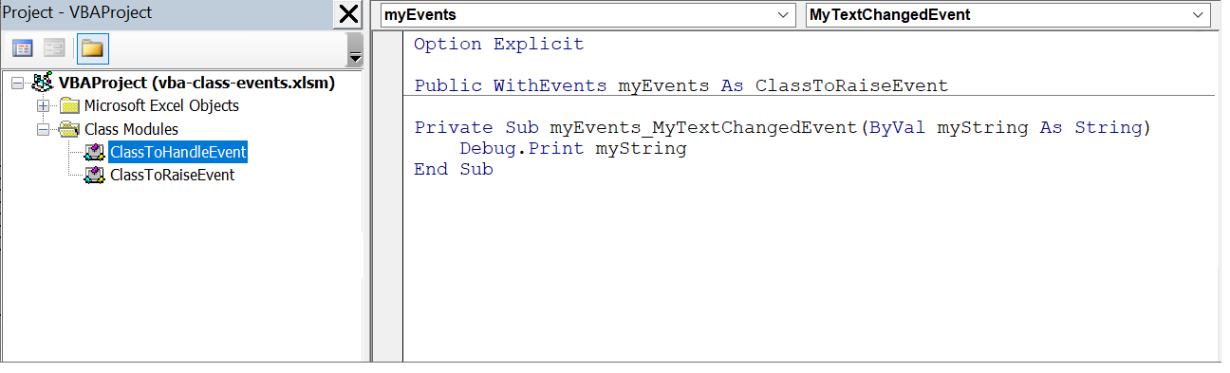Image resolution: width=1230 pixels, height=373 pixels.
Task: Select ClassToRaiseEvent in the project tree
Action: [x=172, y=175]
